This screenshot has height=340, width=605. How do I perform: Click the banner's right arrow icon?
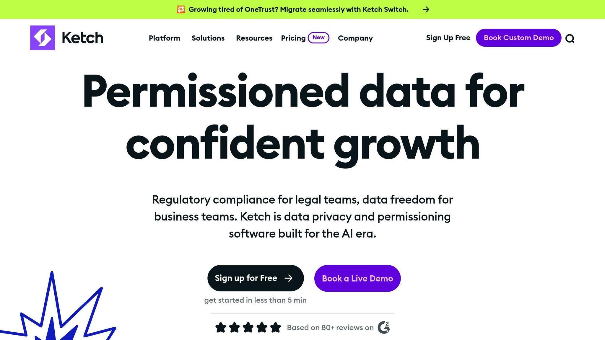point(426,9)
